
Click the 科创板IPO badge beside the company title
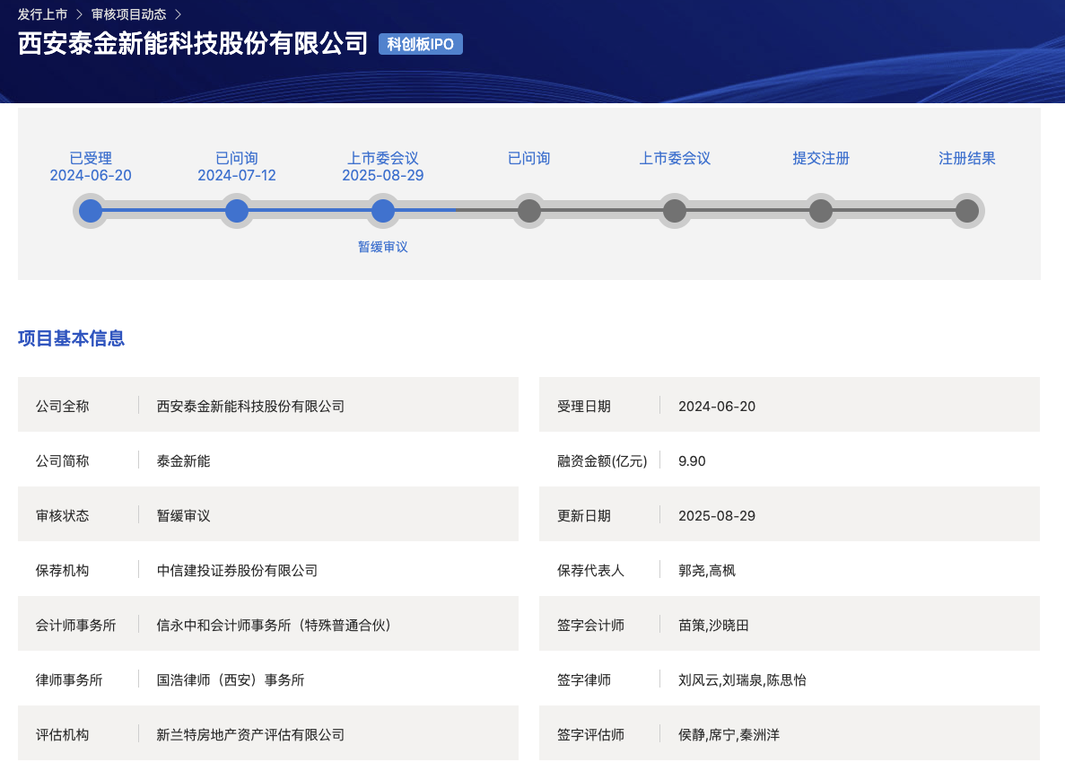pyautogui.click(x=420, y=44)
